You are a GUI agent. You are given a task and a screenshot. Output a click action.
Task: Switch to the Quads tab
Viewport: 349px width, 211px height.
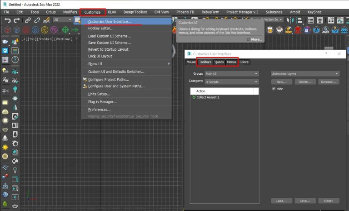coord(219,62)
